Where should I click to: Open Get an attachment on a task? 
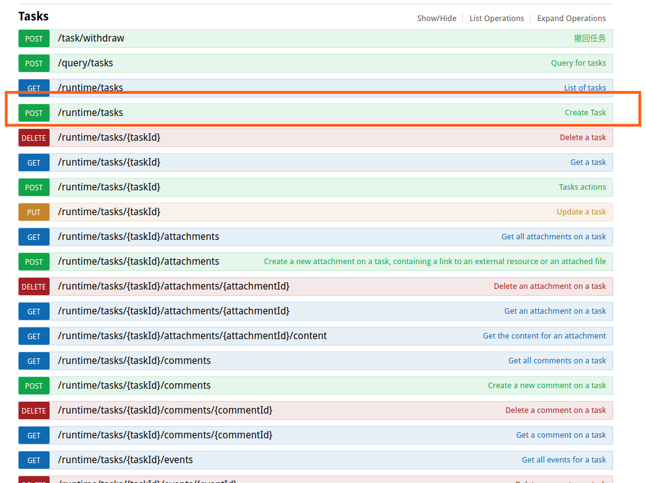[555, 311]
